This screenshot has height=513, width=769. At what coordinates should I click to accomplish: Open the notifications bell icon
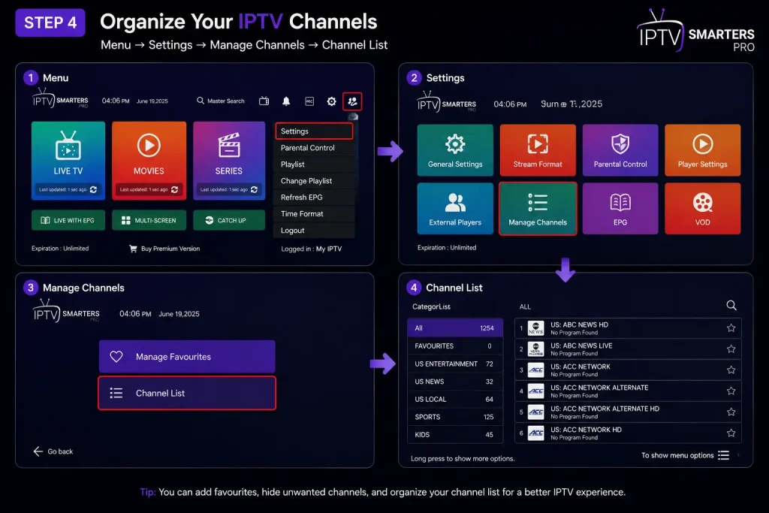[x=286, y=101]
